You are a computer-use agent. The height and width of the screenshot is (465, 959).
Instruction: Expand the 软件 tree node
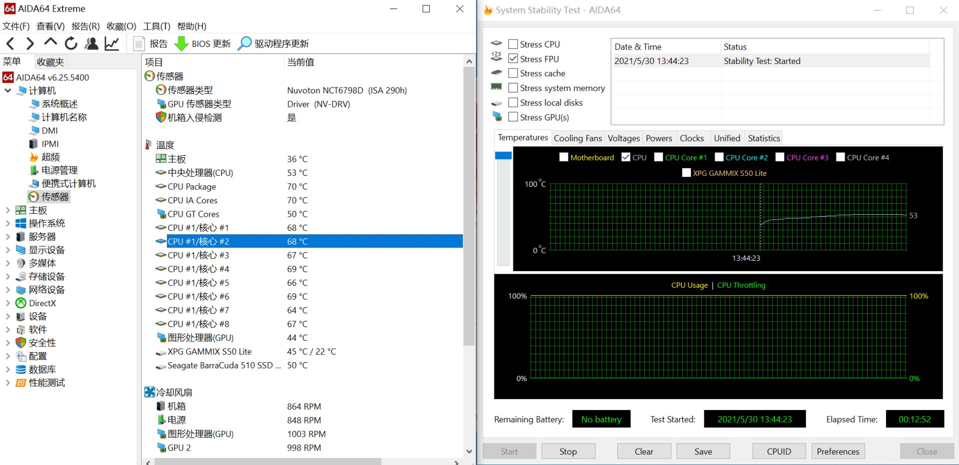[8, 330]
